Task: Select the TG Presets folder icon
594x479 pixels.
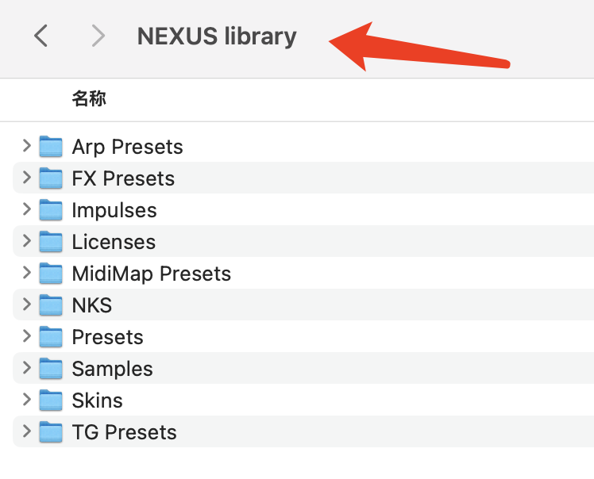Action: click(51, 432)
